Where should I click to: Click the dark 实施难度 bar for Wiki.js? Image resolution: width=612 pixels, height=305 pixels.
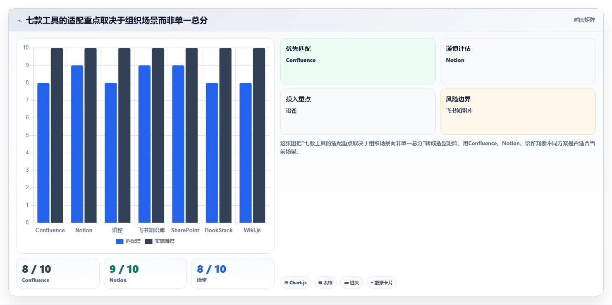[x=259, y=135]
